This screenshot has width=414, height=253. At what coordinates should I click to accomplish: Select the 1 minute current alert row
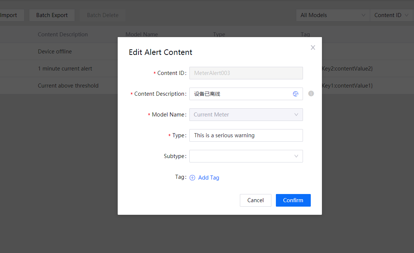click(x=65, y=69)
